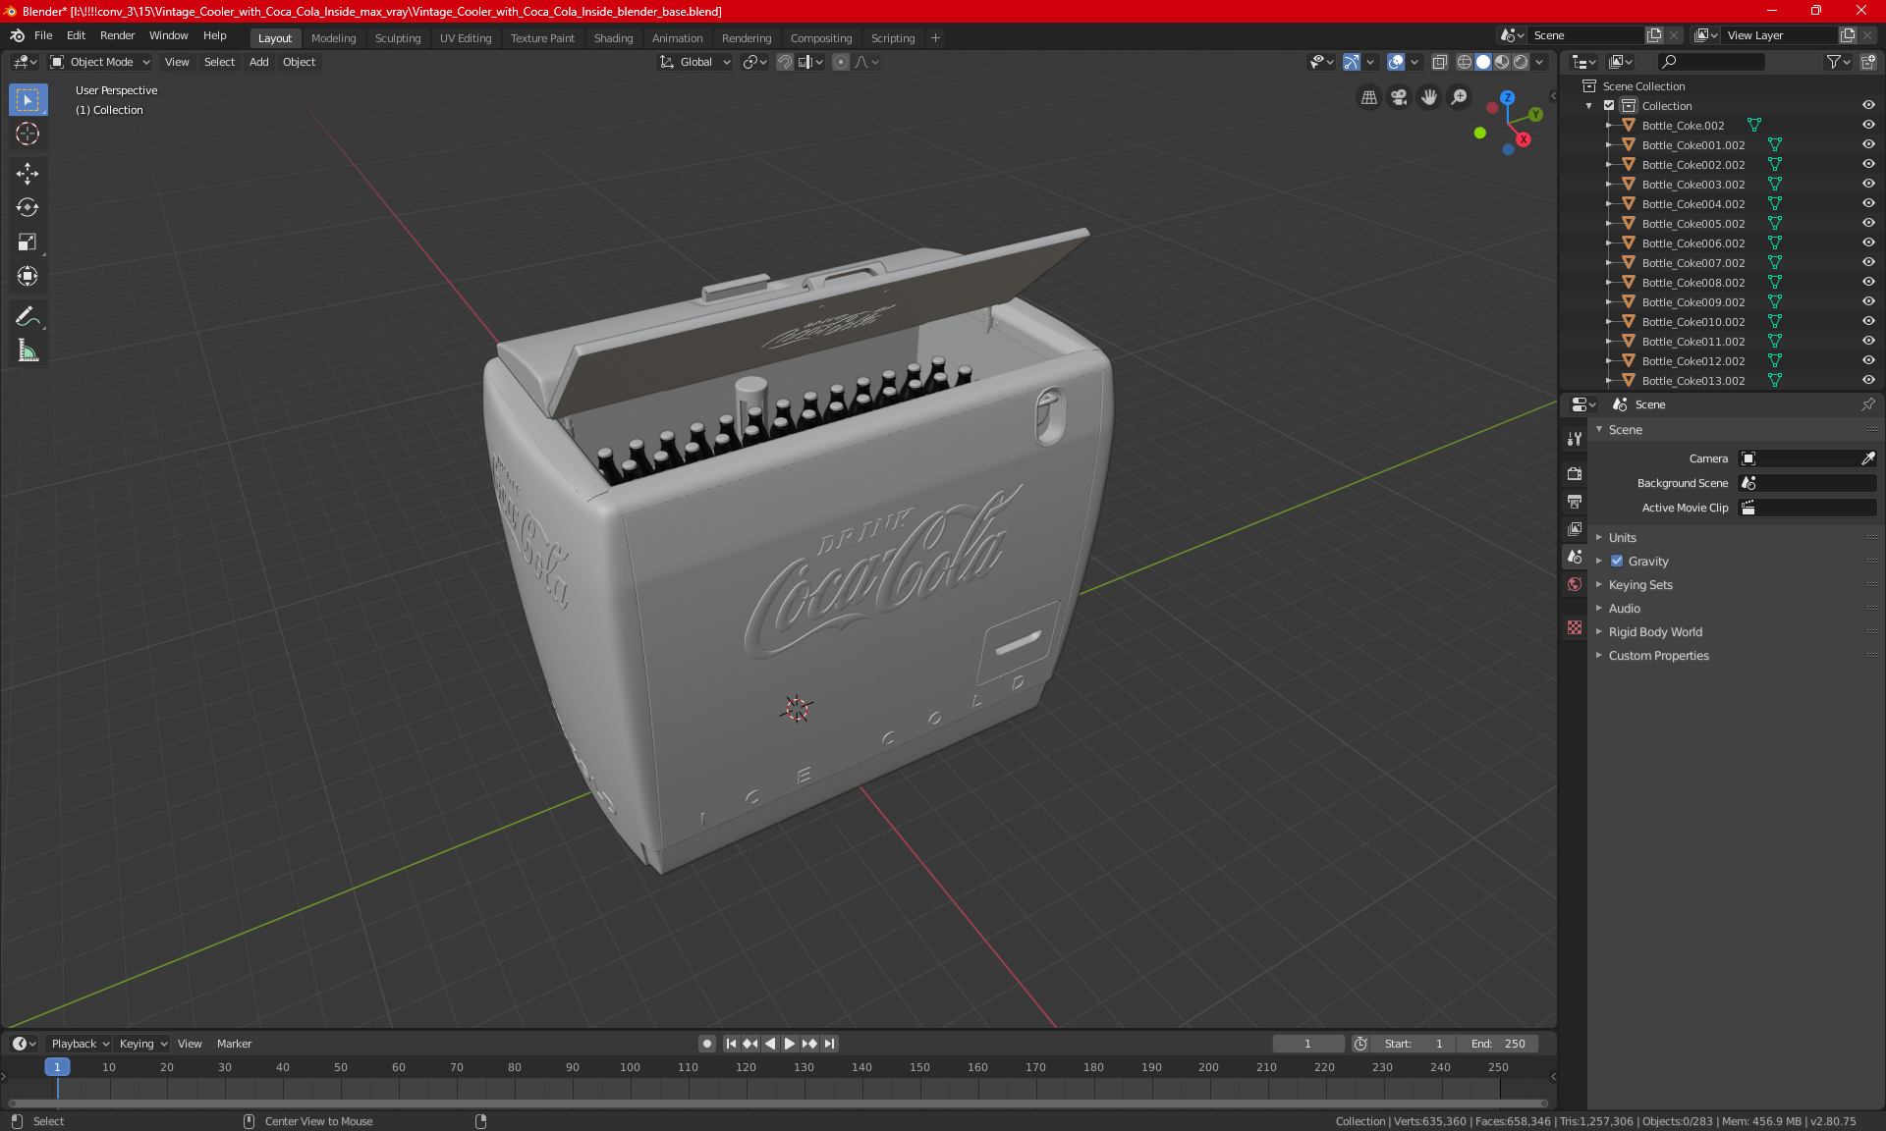Hide Bottle_Coke003.002 in the outliner
The image size is (1886, 1131).
1868,184
